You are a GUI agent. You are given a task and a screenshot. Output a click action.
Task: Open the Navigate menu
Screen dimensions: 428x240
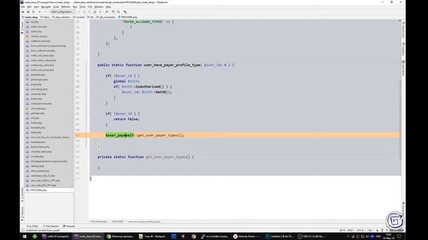tap(46, 7)
